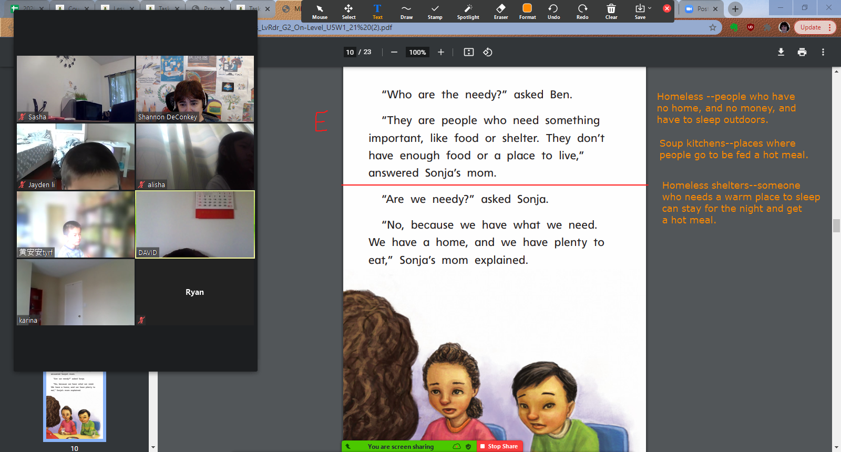
Task: Activate the Text annotation tool
Action: coord(377,12)
